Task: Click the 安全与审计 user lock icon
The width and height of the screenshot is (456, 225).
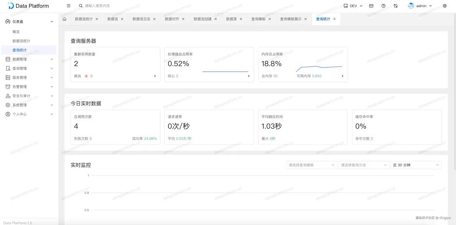Action: coord(8,96)
